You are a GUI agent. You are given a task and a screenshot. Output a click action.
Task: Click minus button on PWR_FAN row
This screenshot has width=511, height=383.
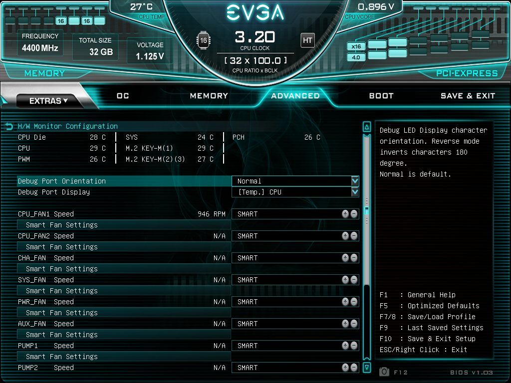click(354, 302)
